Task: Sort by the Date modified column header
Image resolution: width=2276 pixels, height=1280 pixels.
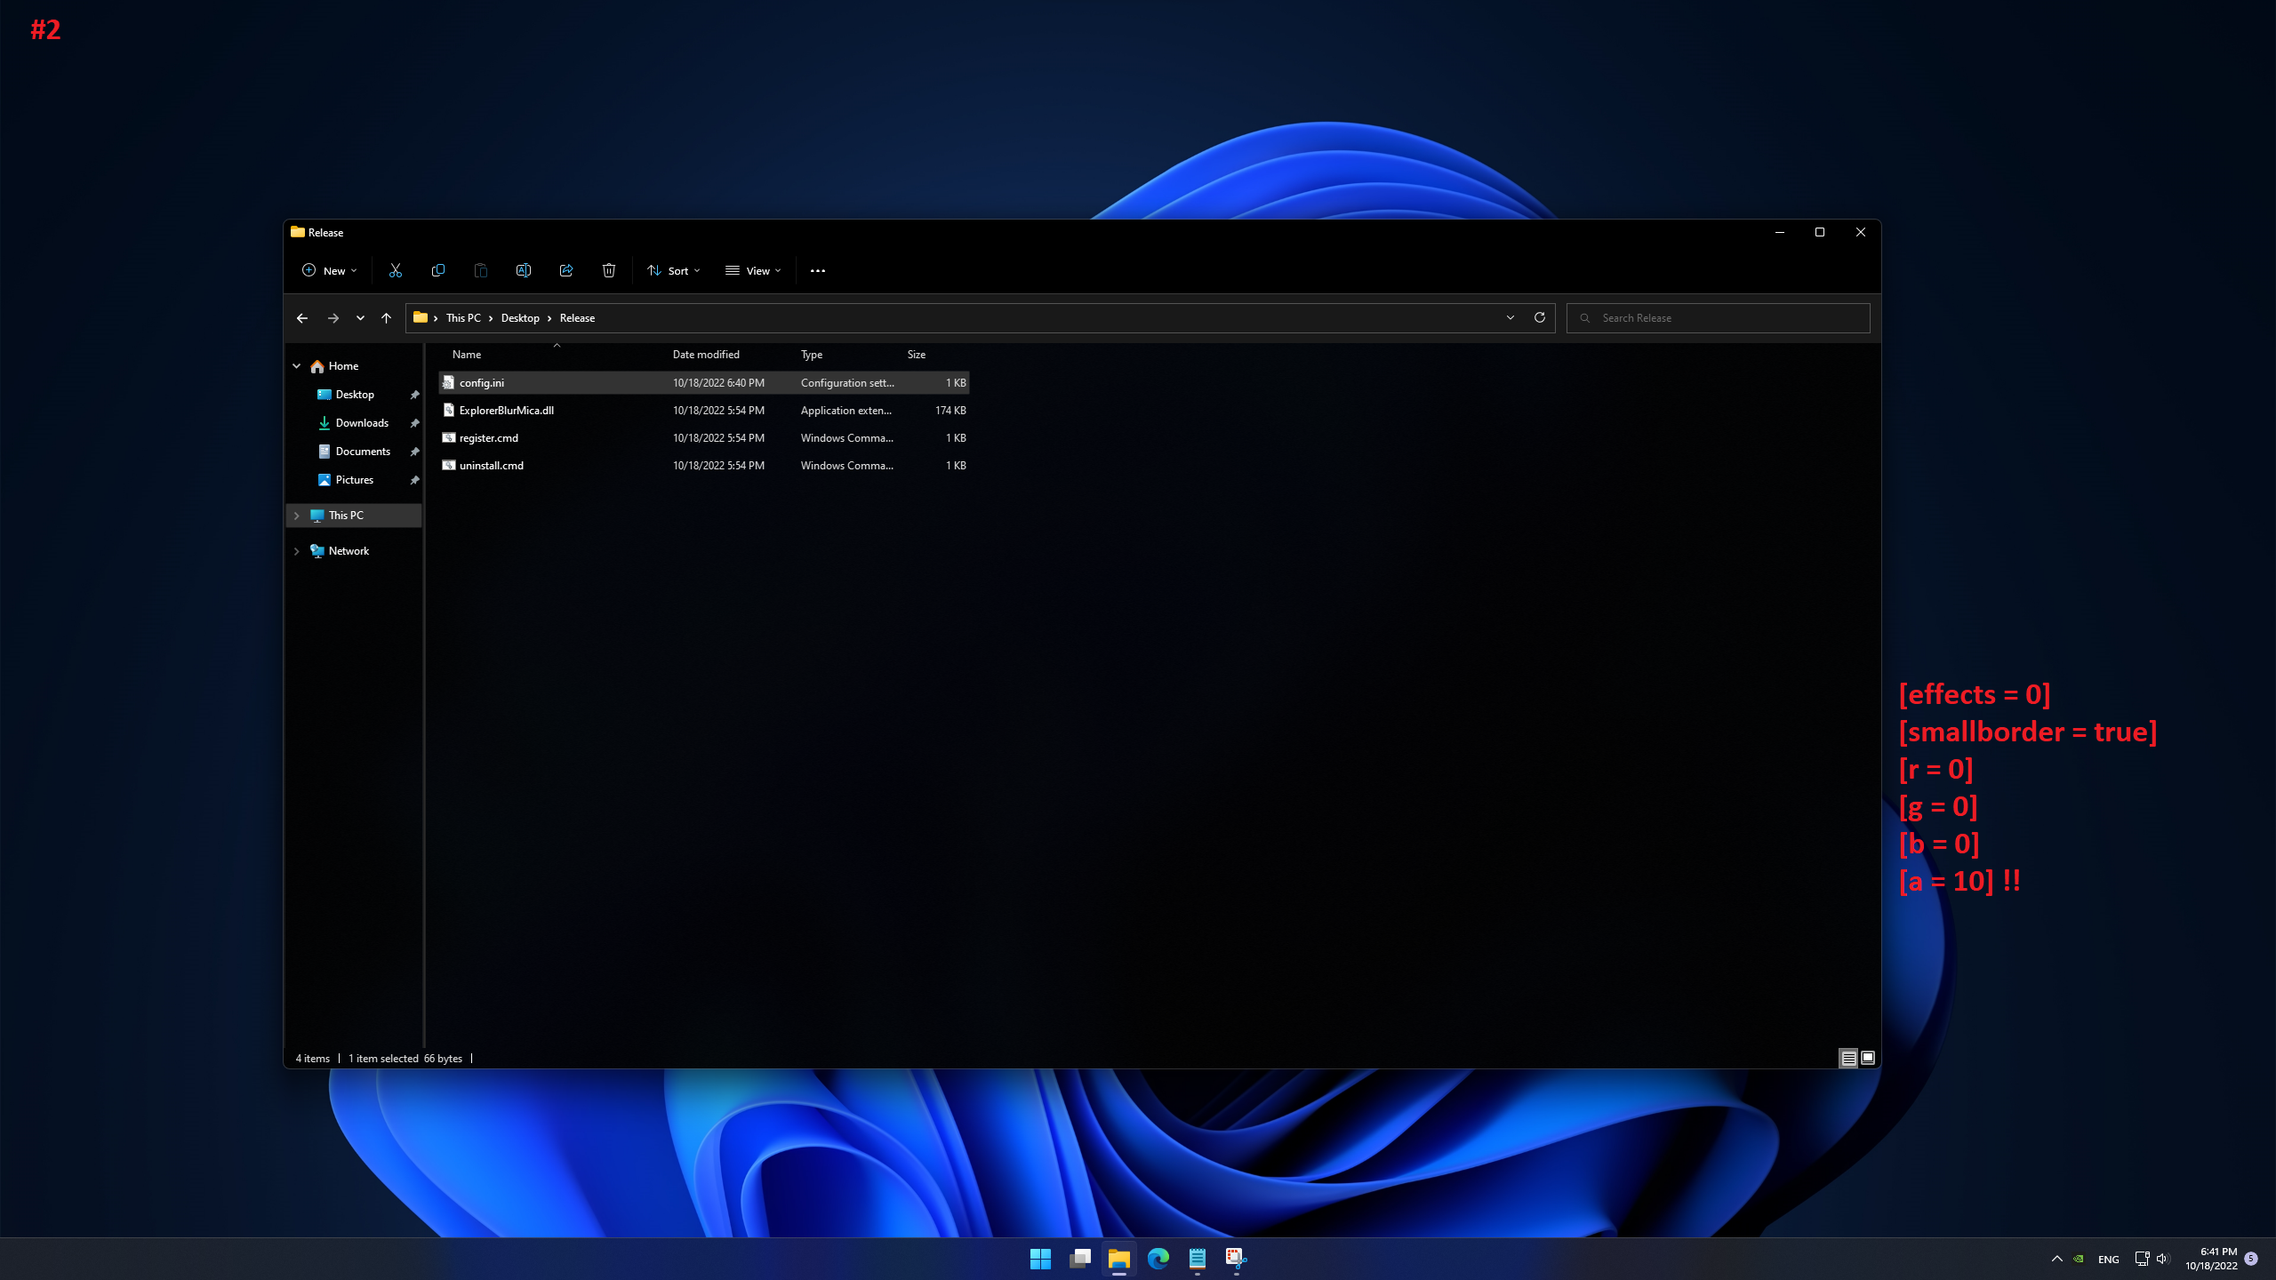Action: (706, 355)
